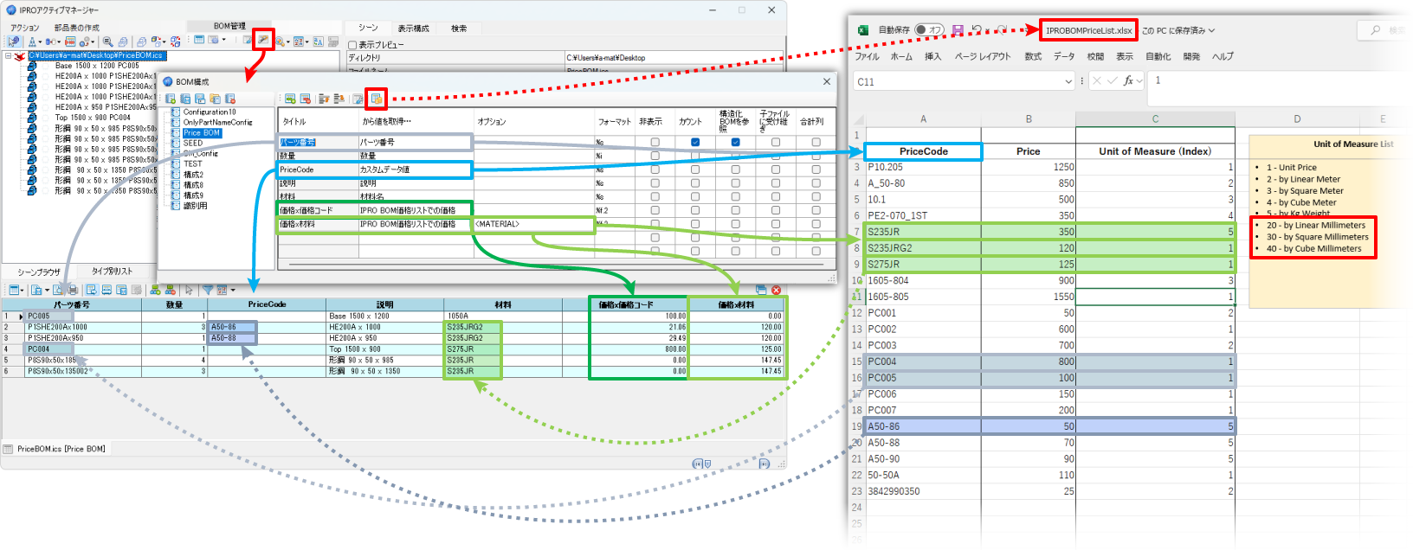Viewport: 1413px width, 550px height.
Task: Open the first BOM table toolbar dropdown arrow
Action: pyautogui.click(x=23, y=291)
